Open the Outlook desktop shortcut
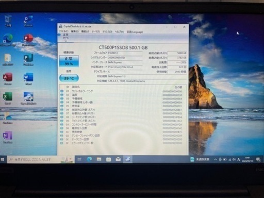This screenshot has width=264, height=198. tap(28, 21)
